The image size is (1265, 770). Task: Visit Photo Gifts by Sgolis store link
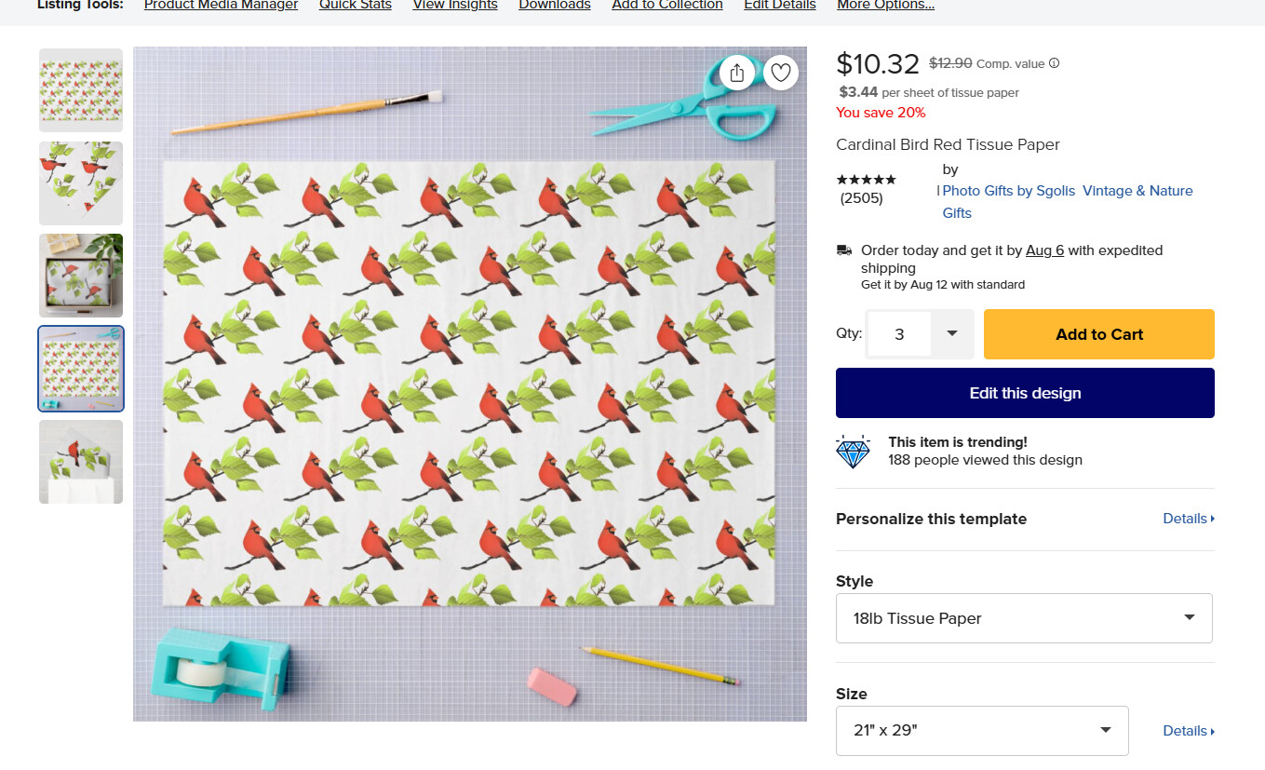[x=1009, y=191]
